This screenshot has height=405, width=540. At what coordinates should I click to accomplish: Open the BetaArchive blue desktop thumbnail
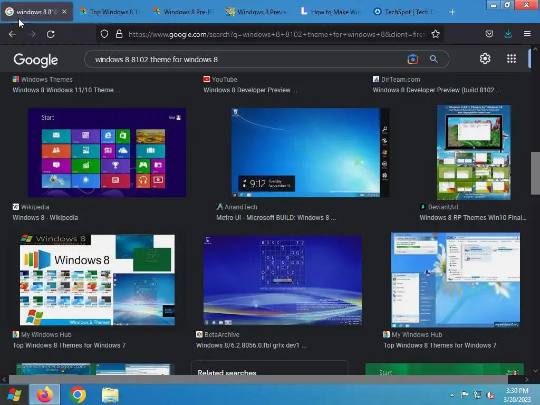(283, 280)
